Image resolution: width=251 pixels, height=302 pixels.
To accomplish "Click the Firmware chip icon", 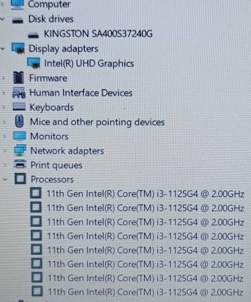I will click(19, 77).
